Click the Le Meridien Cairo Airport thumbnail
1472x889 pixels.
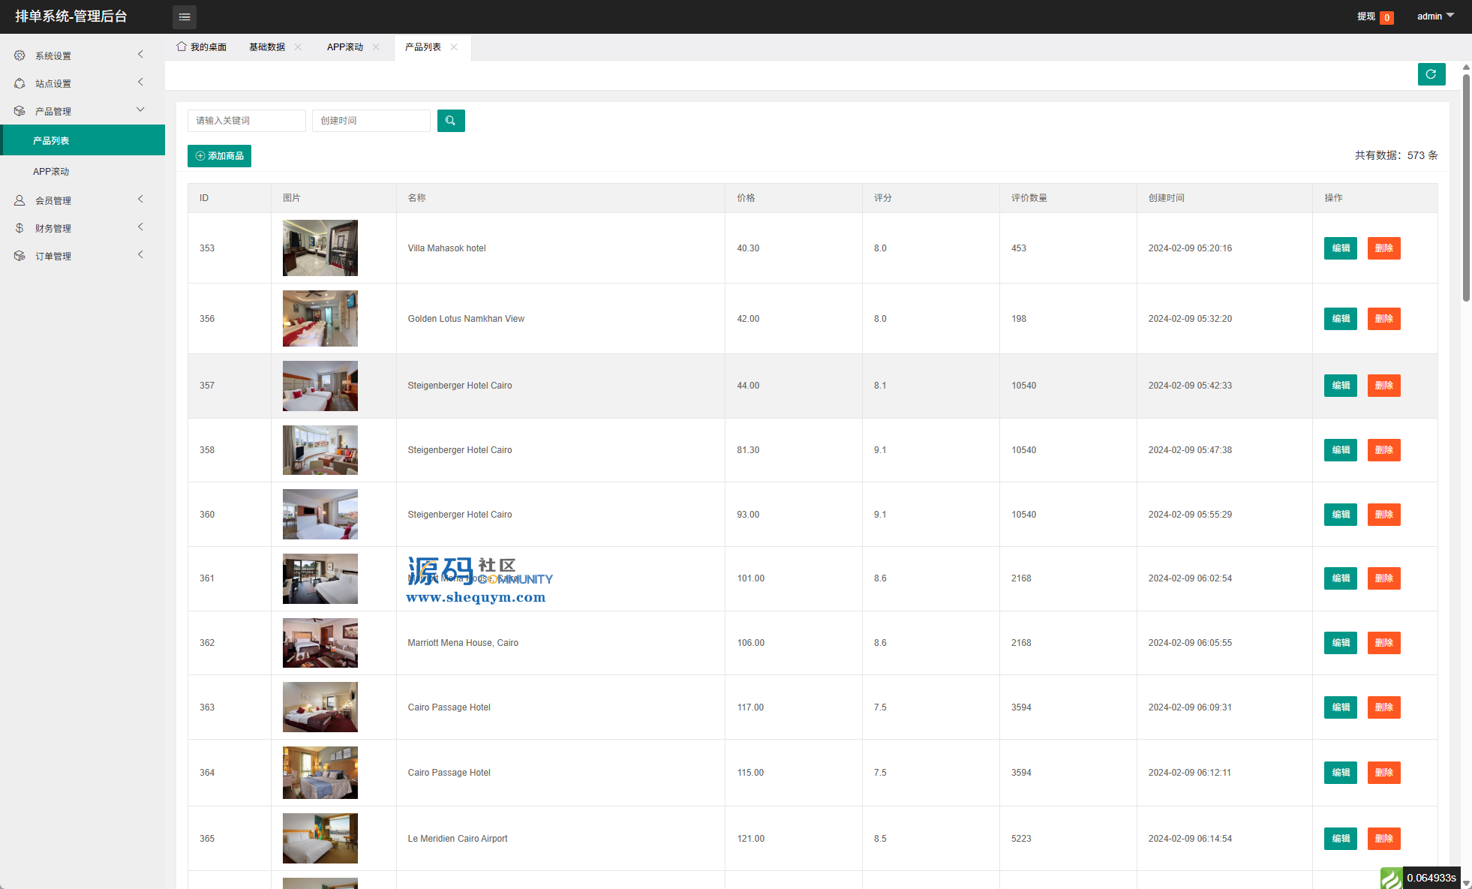tap(320, 838)
